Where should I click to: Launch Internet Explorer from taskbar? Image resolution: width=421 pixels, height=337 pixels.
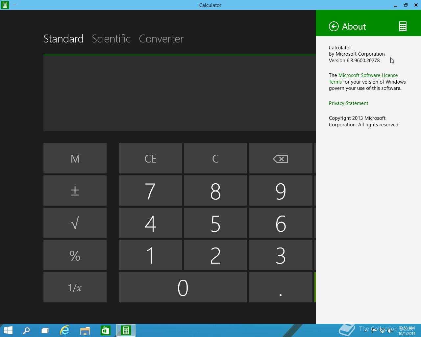(x=65, y=330)
